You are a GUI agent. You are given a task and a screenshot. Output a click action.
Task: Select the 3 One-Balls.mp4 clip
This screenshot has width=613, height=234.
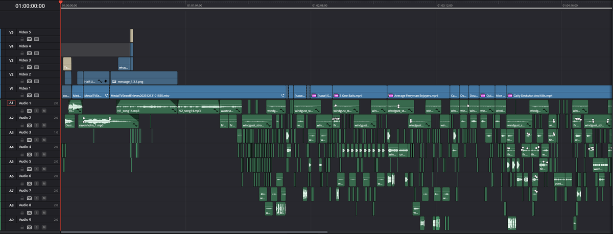tap(359, 92)
